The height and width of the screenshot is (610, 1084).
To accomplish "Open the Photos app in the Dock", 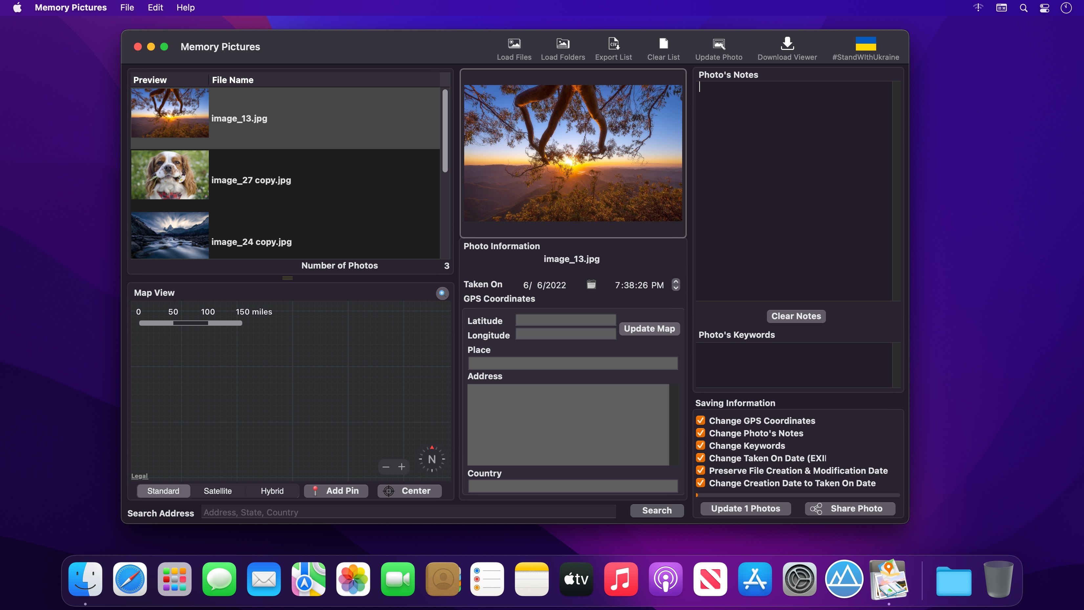I will pyautogui.click(x=353, y=579).
